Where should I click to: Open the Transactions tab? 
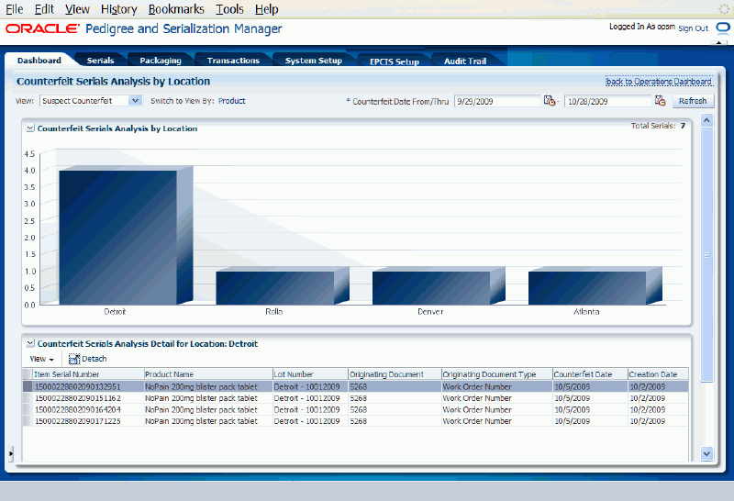coord(233,61)
